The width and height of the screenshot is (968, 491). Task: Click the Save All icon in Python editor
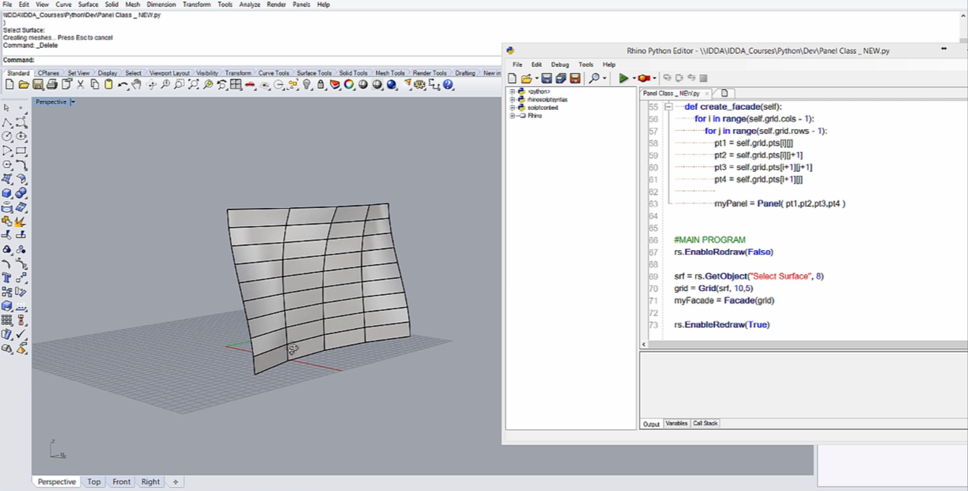click(x=561, y=78)
